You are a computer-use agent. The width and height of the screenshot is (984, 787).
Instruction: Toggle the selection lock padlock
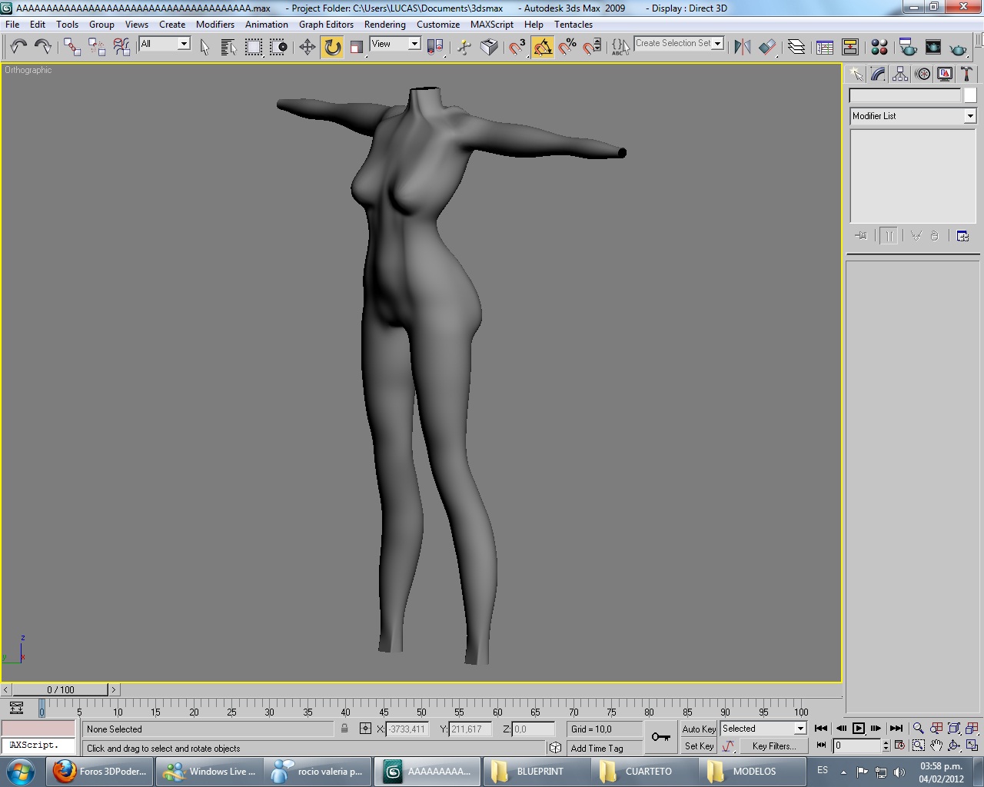344,729
